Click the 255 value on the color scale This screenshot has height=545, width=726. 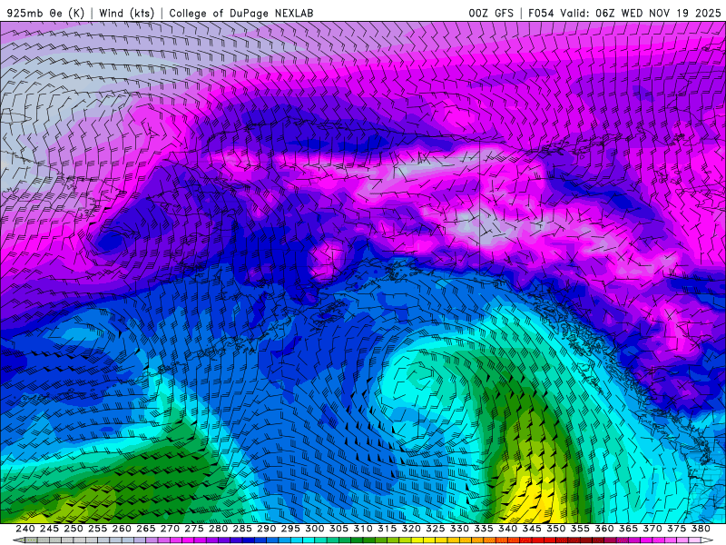[x=97, y=529]
